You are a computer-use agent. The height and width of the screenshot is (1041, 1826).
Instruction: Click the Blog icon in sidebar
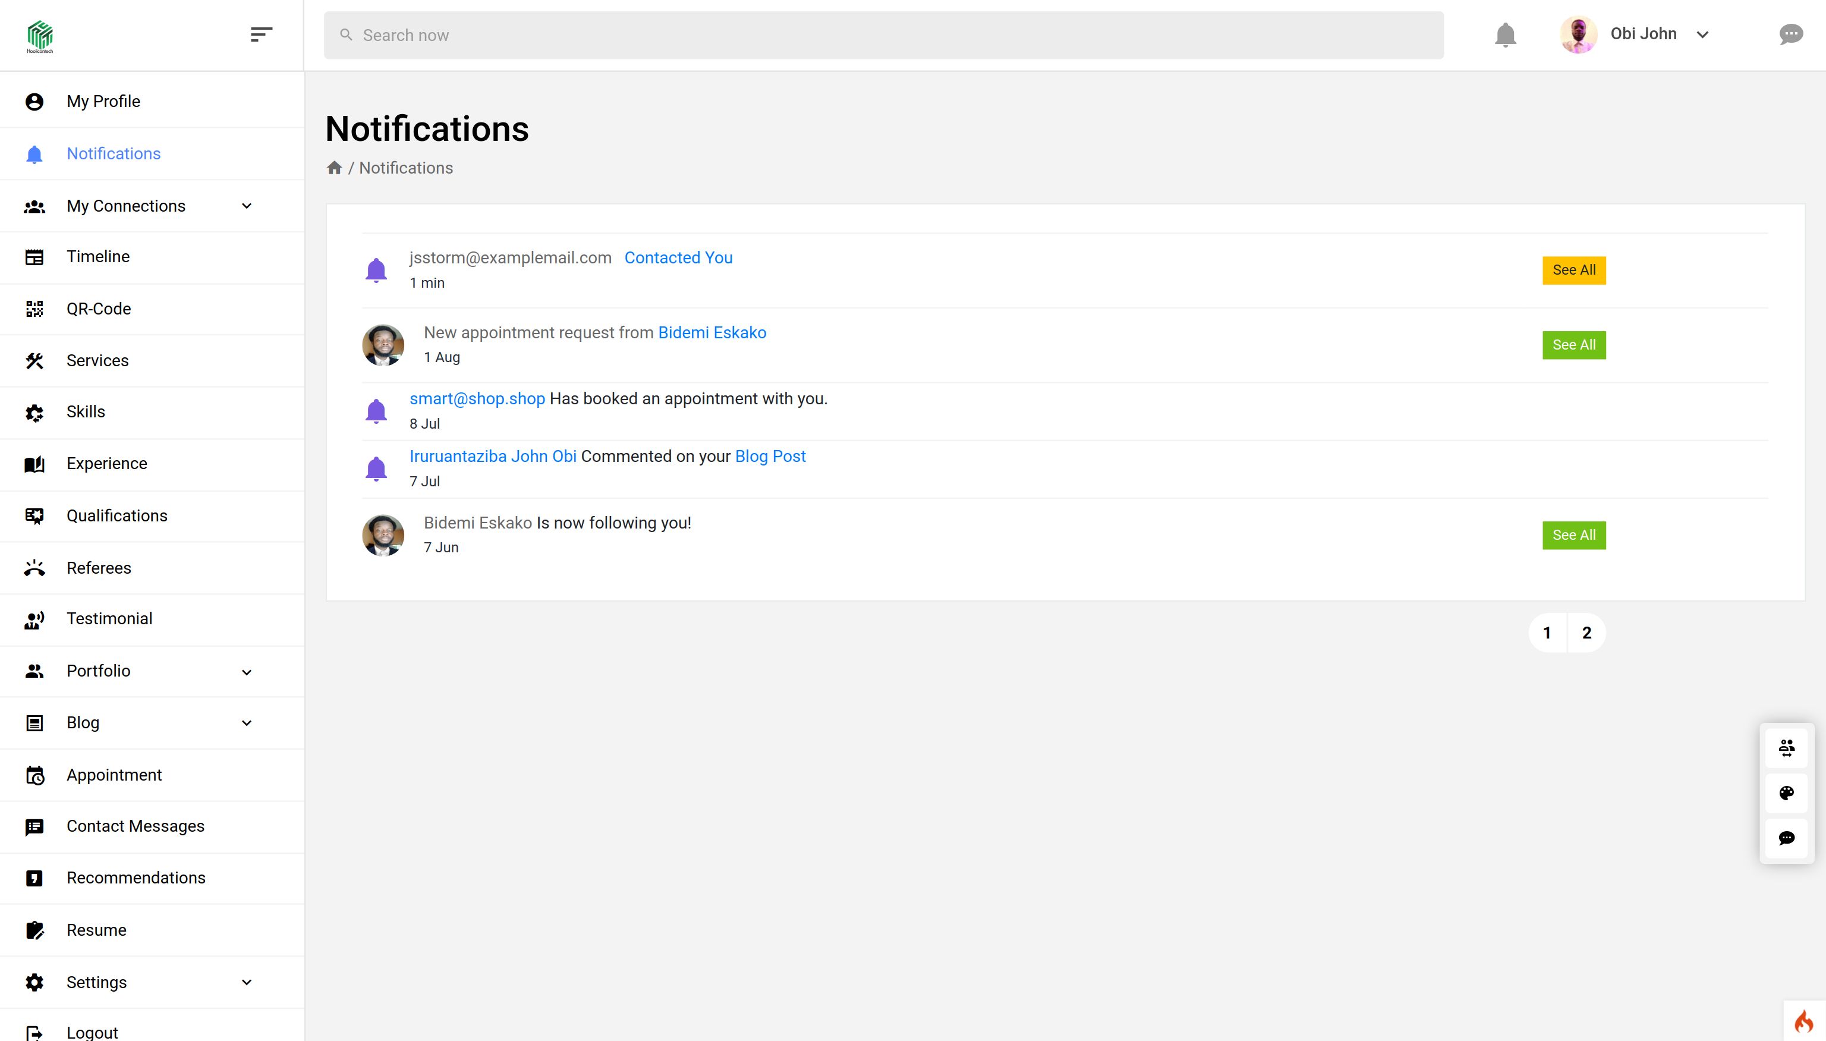pos(34,723)
